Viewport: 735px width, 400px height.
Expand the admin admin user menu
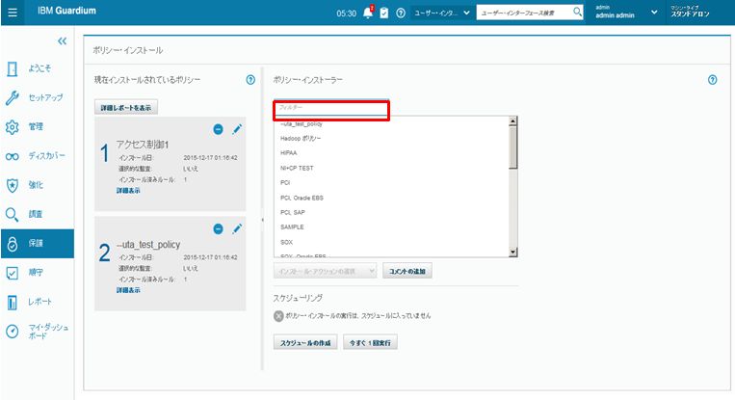tap(654, 13)
